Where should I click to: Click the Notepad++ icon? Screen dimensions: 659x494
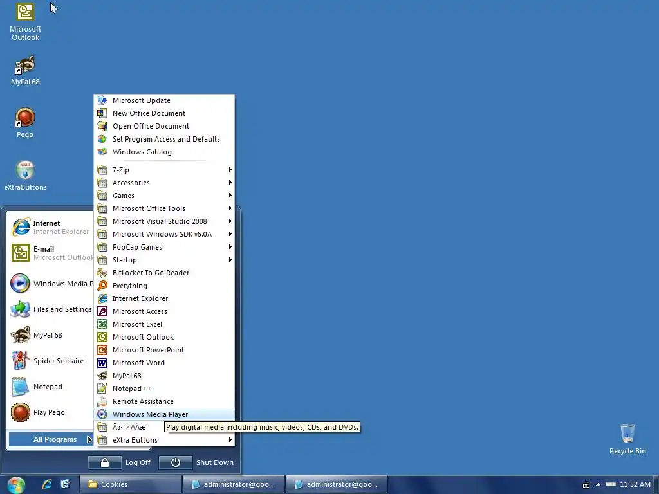102,389
